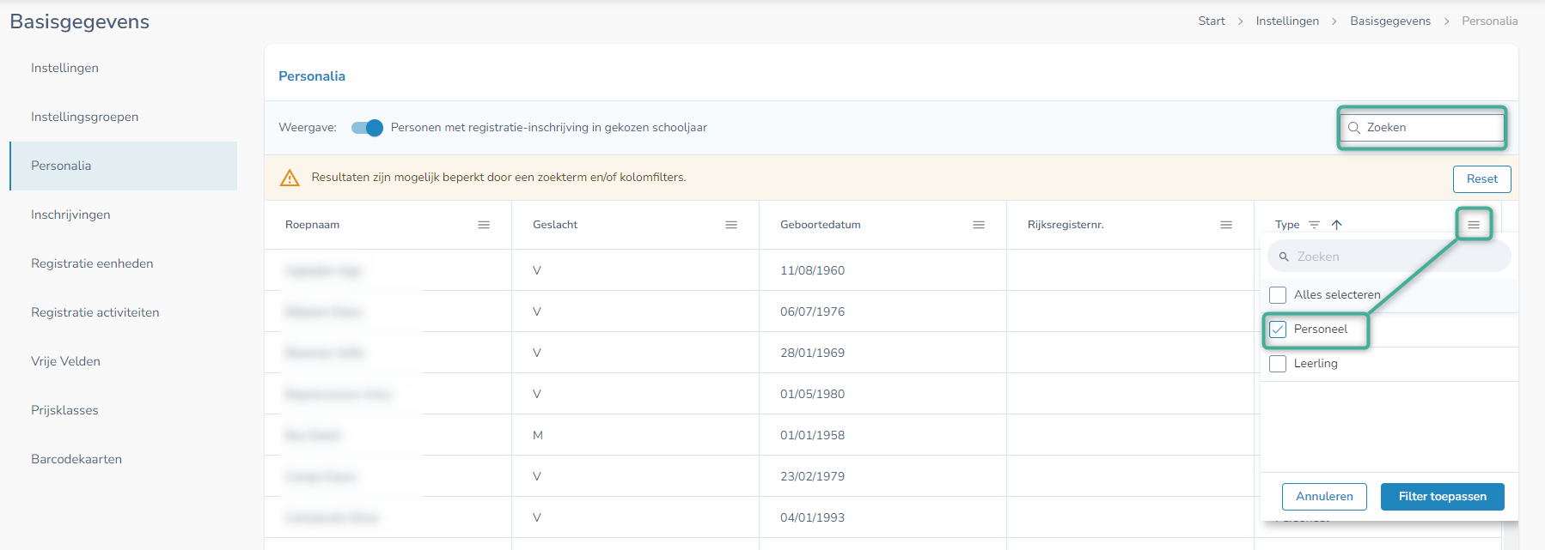Open the Roepnaam column menu icon
The width and height of the screenshot is (1545, 550).
pos(484,225)
